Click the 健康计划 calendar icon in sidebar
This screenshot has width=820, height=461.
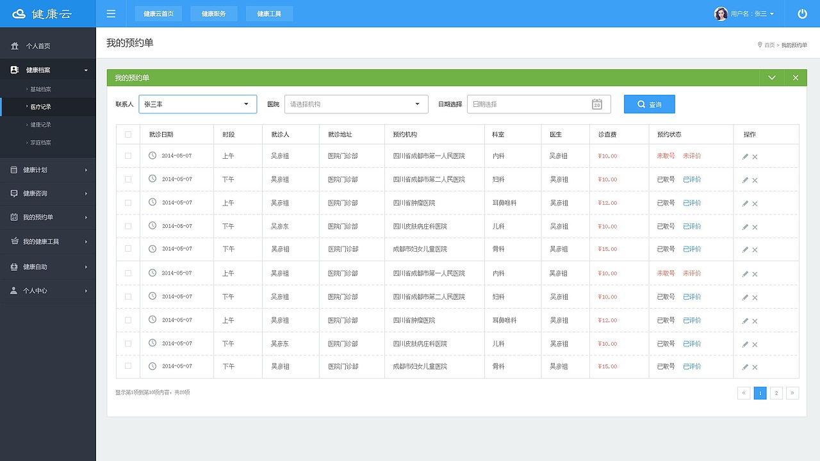coord(14,170)
